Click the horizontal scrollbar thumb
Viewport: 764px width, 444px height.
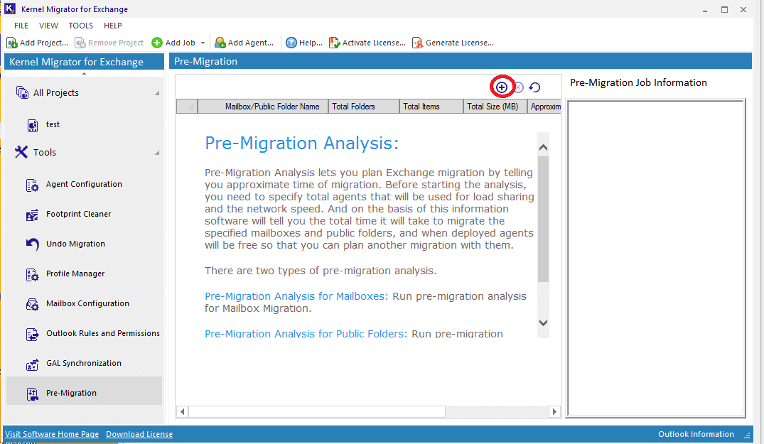coord(317,412)
